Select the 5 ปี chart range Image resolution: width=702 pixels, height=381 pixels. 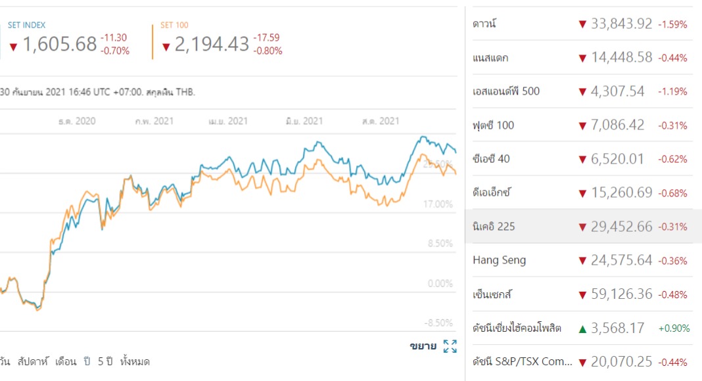coord(105,362)
